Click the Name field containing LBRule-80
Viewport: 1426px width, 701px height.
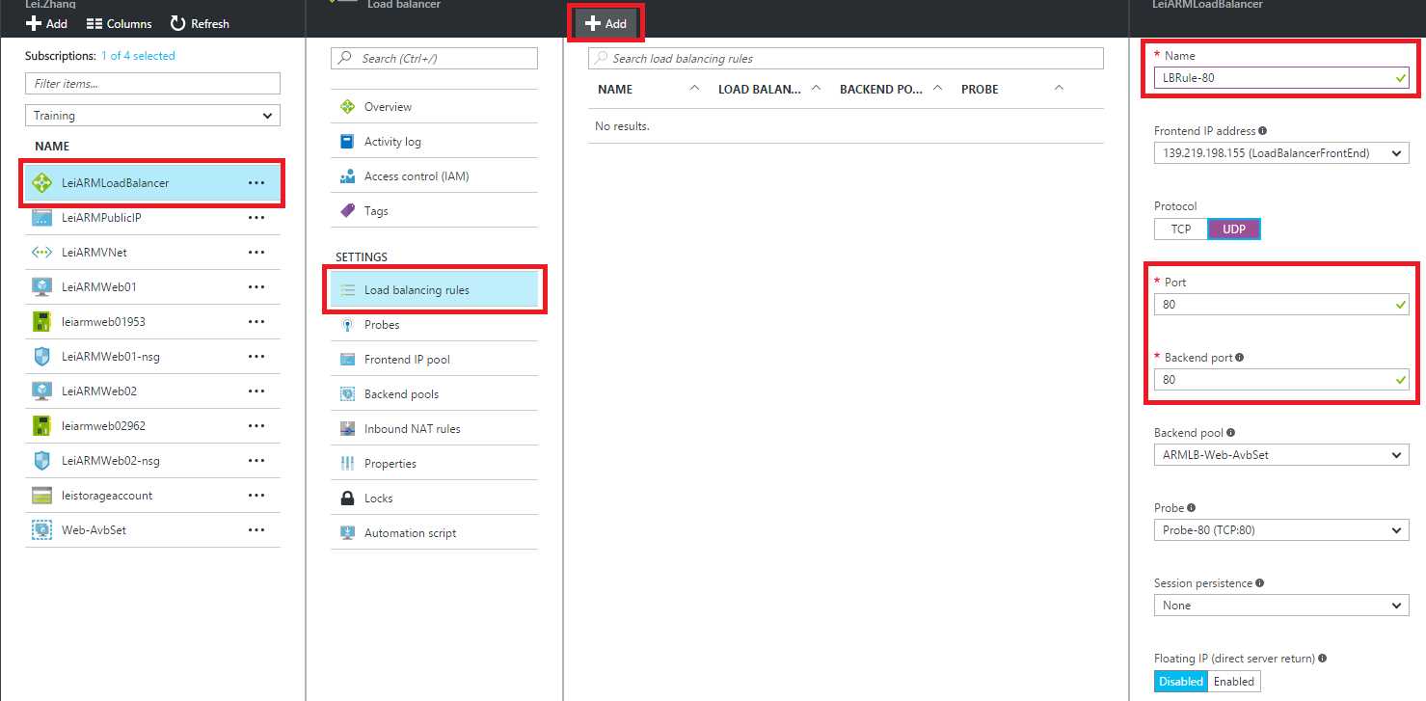[1281, 78]
